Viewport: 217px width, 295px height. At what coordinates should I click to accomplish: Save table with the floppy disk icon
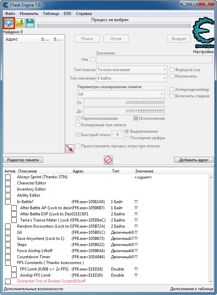[30, 23]
